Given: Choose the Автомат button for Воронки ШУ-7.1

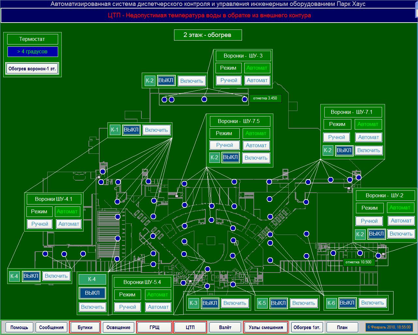Looking at the screenshot, I should pyautogui.click(x=368, y=137).
